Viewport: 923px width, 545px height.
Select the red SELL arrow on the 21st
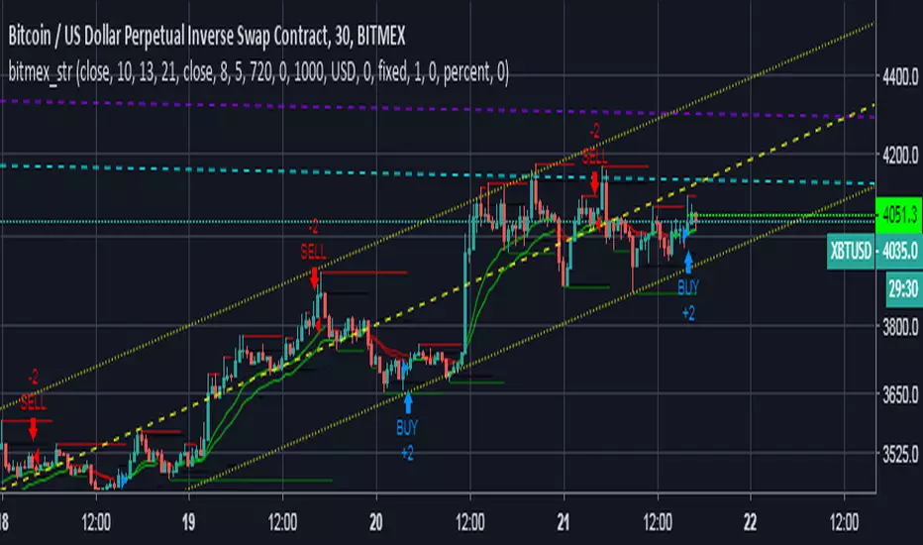point(594,183)
